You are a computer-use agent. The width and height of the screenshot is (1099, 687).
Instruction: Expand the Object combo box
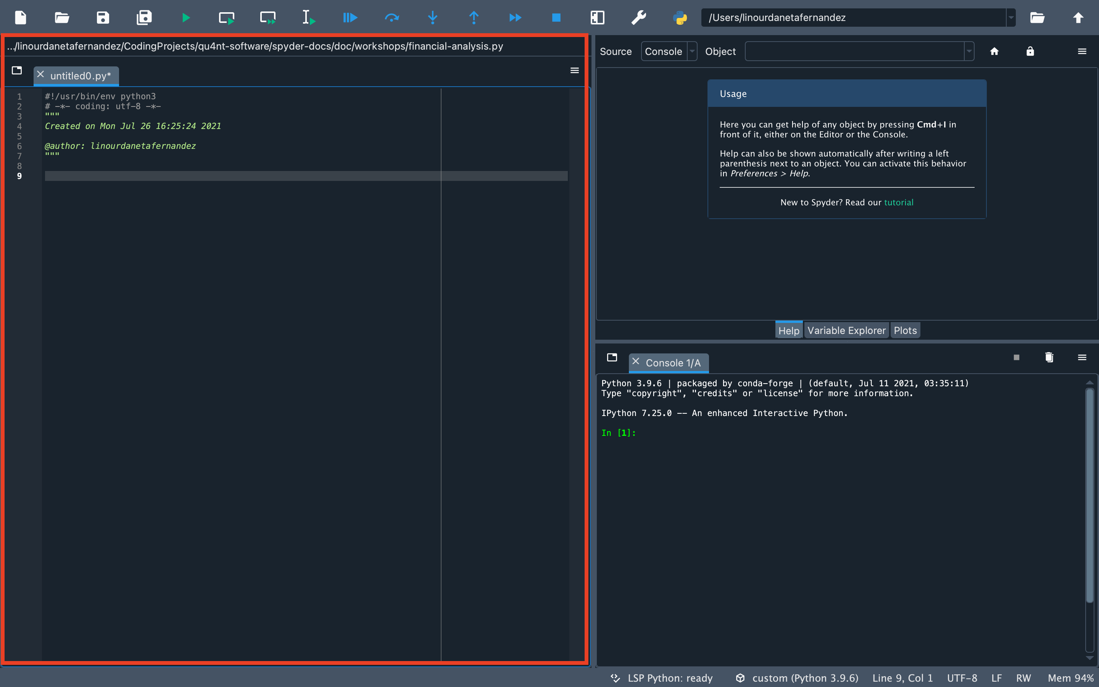click(968, 51)
